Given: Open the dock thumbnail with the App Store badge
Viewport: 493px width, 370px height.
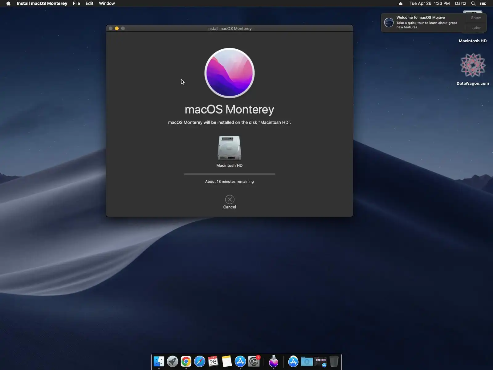Looking at the screenshot, I should 320,361.
